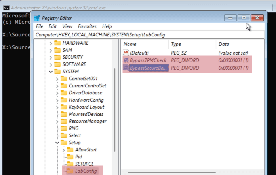Click the ControlSet001 folder icon

(x=64, y=79)
